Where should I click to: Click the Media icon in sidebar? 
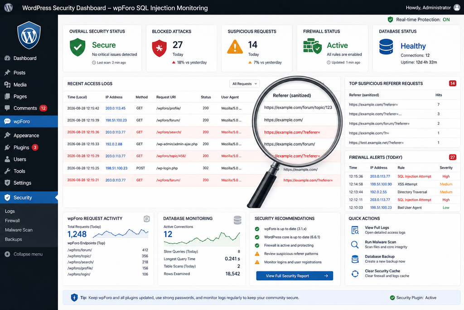[7, 84]
